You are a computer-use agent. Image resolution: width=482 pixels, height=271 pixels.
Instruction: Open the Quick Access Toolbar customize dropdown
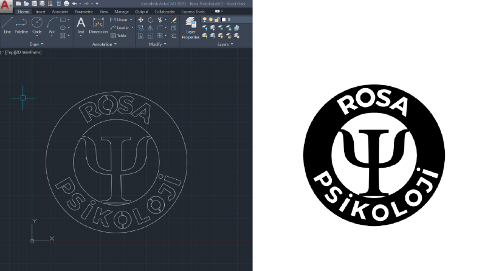coord(97,4)
